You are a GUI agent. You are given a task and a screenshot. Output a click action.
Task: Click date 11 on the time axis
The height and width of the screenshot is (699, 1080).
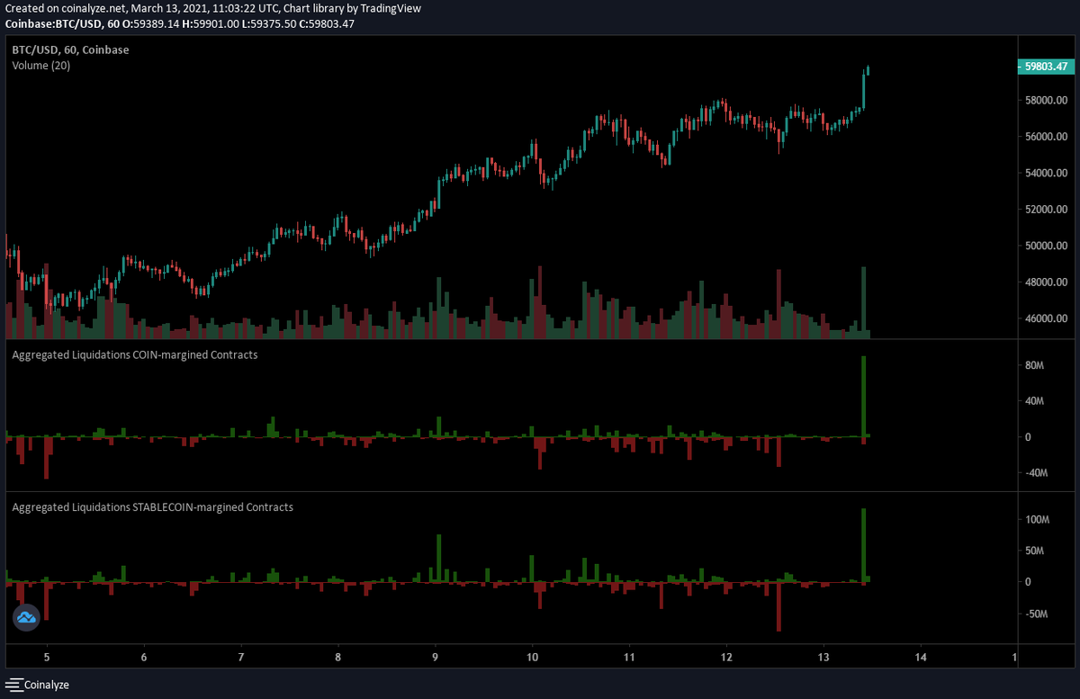point(630,658)
